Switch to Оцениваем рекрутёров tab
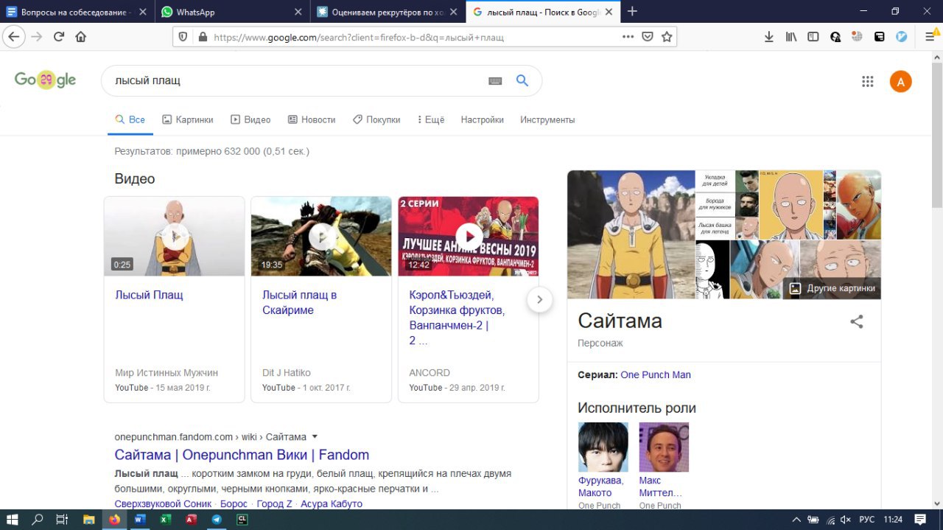The height and width of the screenshot is (530, 943). [x=388, y=12]
